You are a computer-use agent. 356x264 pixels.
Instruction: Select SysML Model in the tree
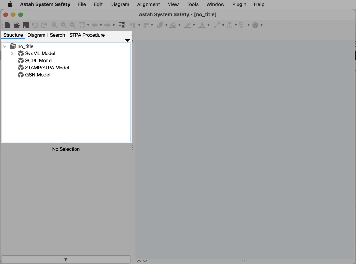pos(40,53)
